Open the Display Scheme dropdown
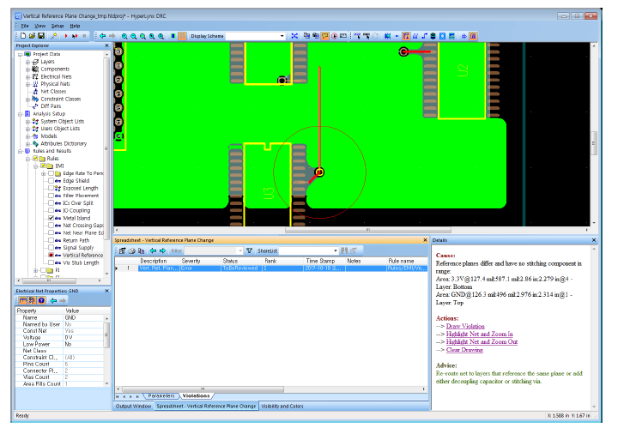This screenshot has width=618, height=446. (282, 36)
